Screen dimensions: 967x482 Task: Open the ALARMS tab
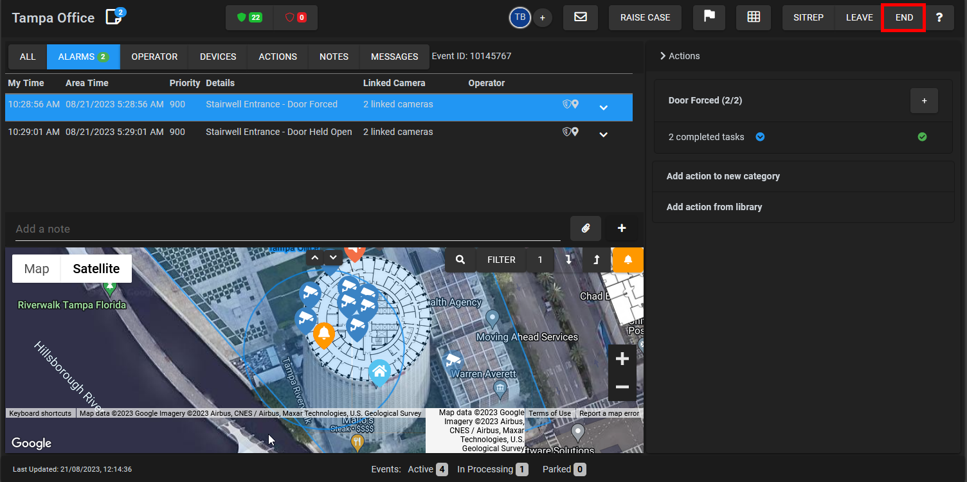click(x=84, y=57)
